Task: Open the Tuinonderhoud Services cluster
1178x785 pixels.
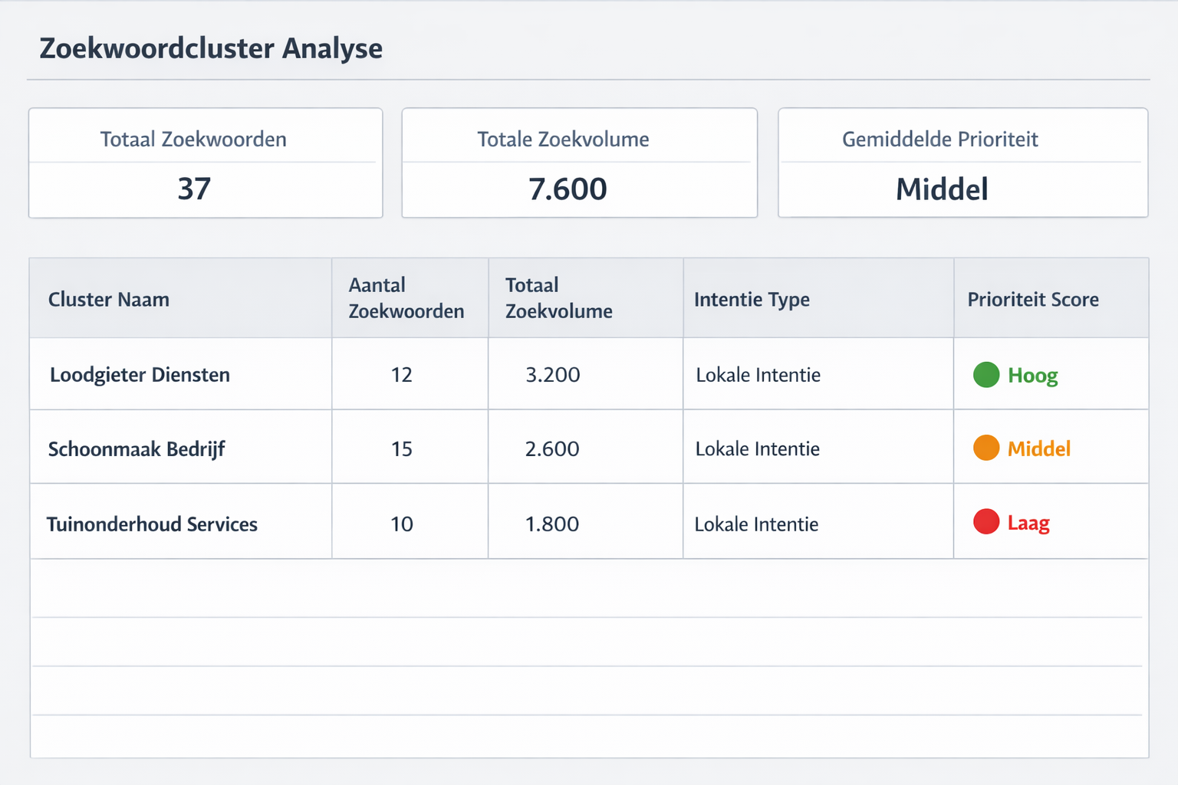Action: click(x=152, y=524)
